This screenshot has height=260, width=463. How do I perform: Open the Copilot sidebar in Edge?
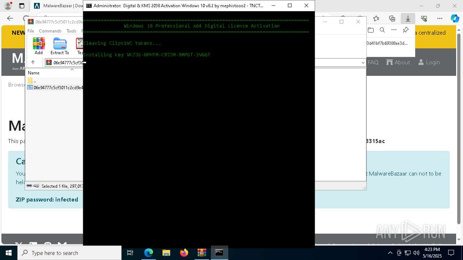point(455,18)
